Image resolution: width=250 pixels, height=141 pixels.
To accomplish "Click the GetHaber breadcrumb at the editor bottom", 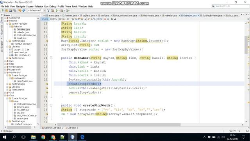I will click(72, 128).
